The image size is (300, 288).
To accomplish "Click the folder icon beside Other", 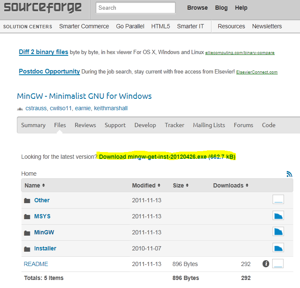I will (x=27, y=201).
